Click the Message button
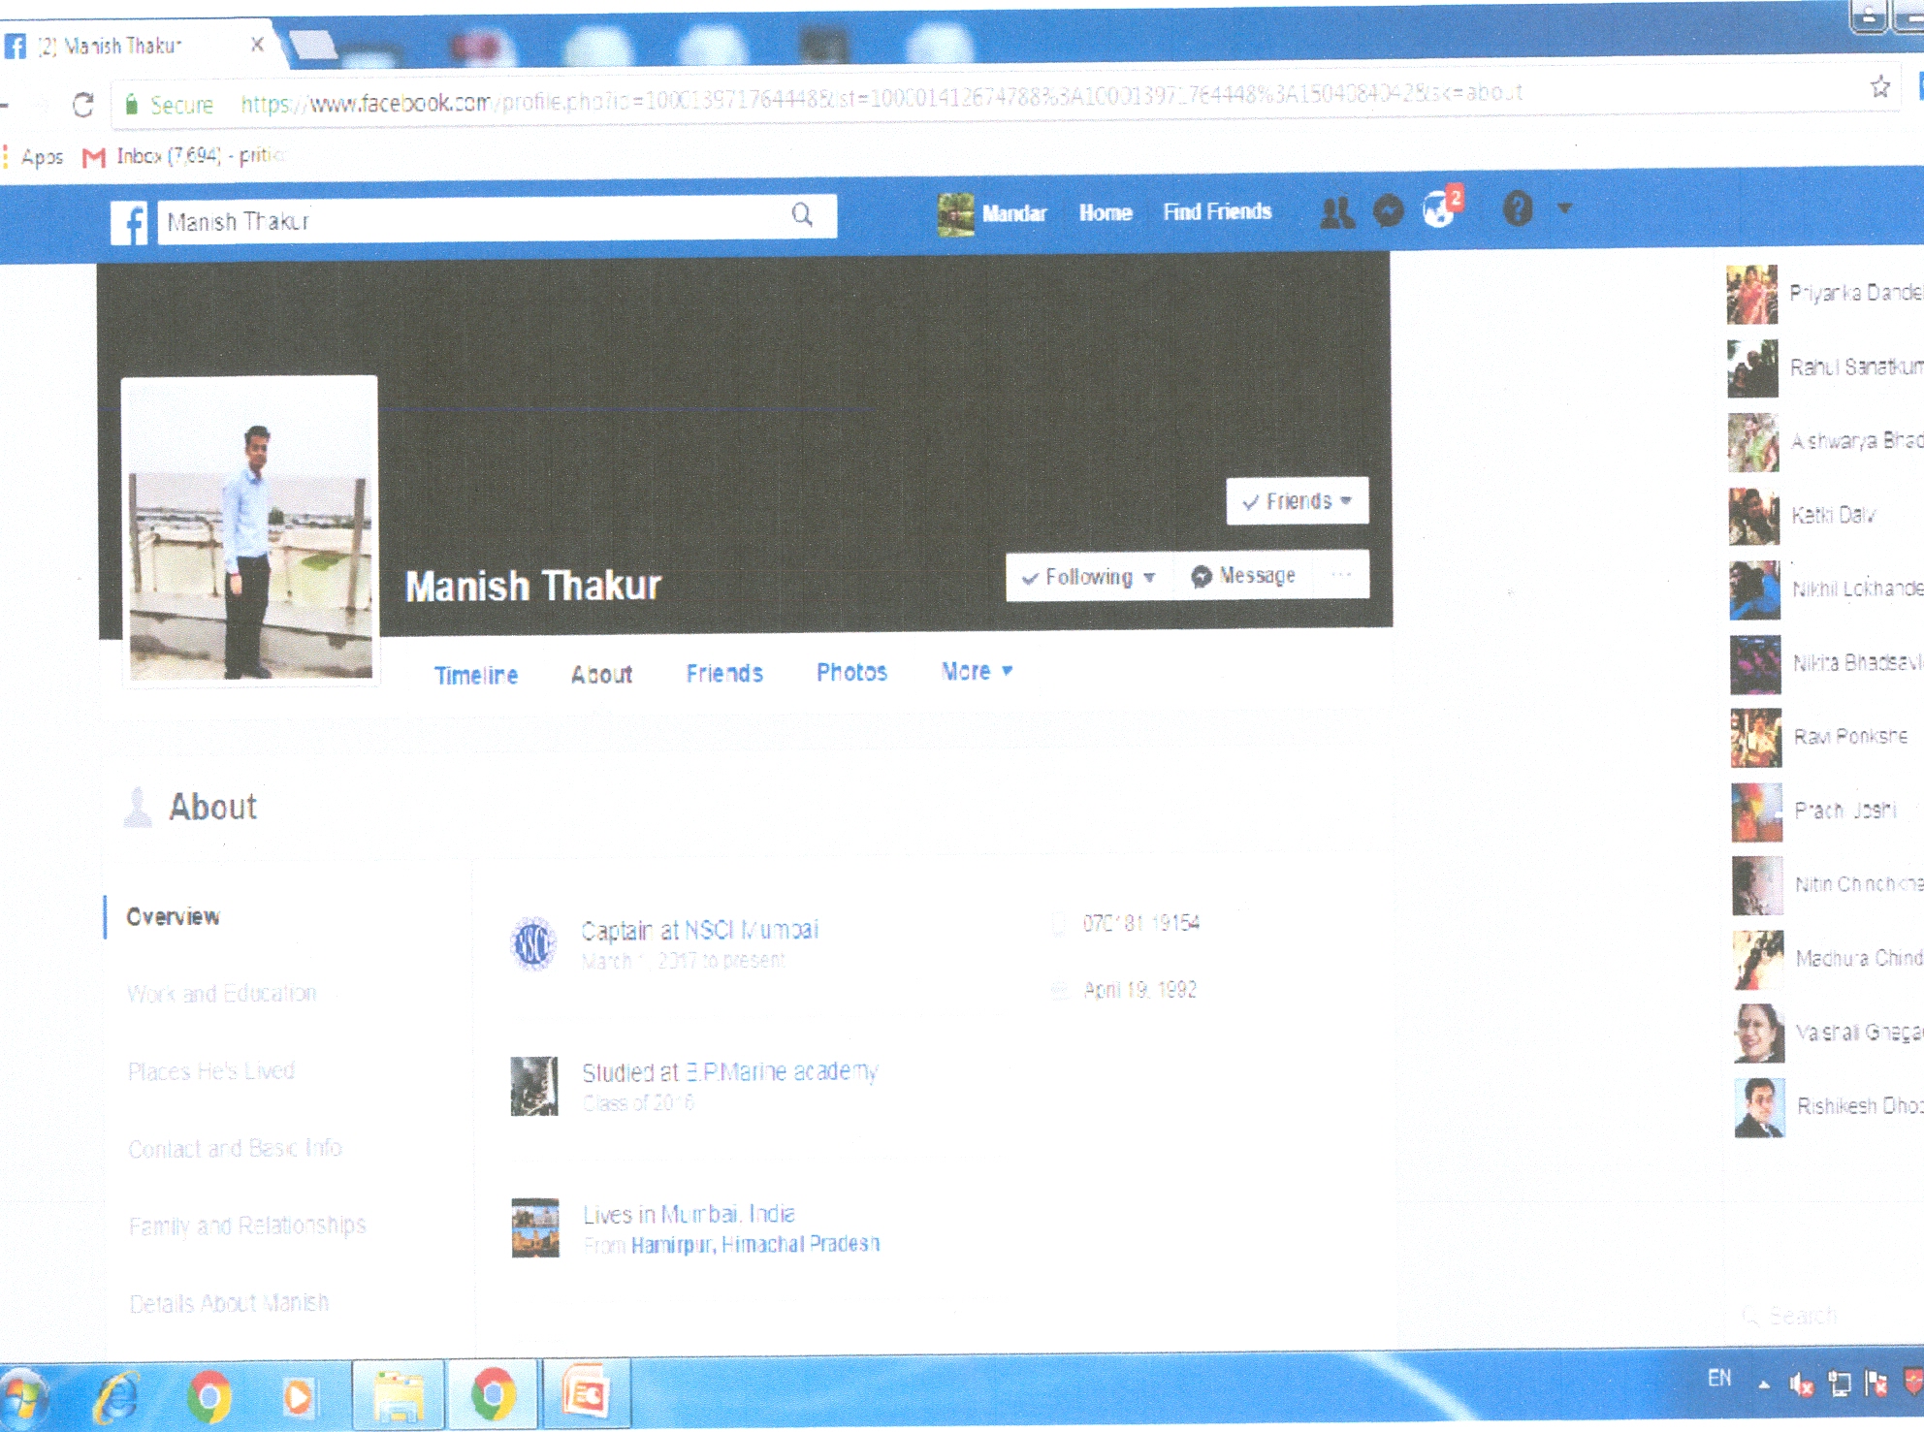The height and width of the screenshot is (1432, 1924). [x=1243, y=576]
